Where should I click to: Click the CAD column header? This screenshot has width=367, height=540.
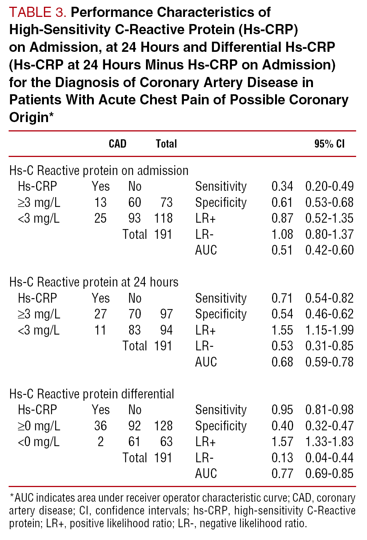point(117,144)
